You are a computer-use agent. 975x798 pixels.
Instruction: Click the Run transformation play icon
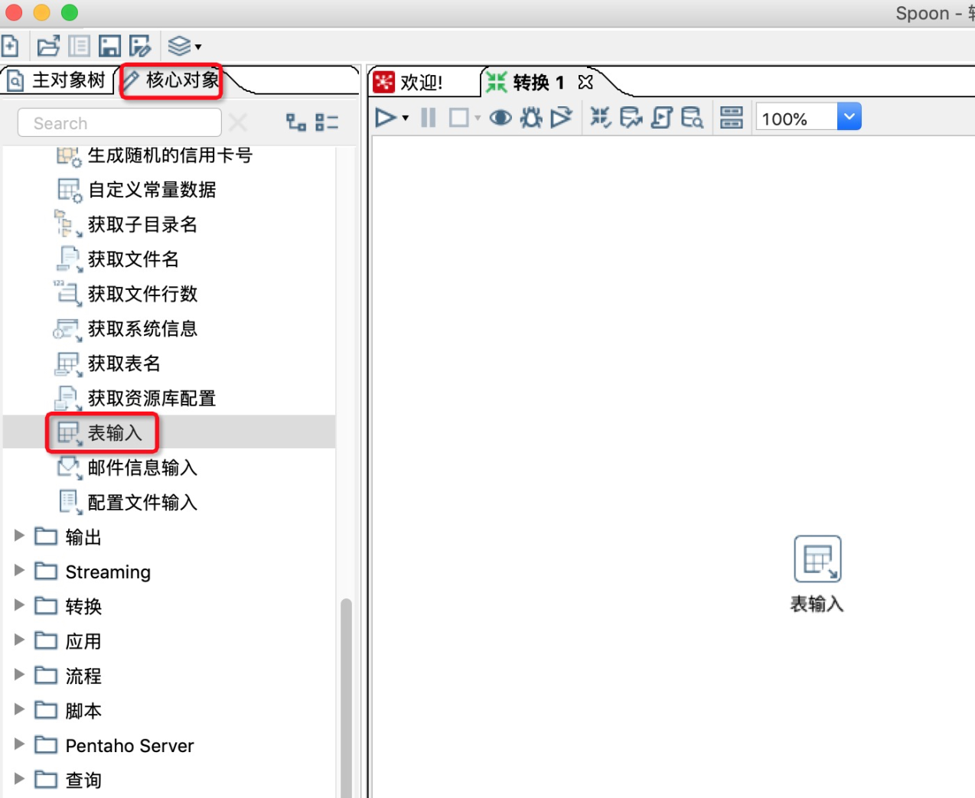coord(385,118)
